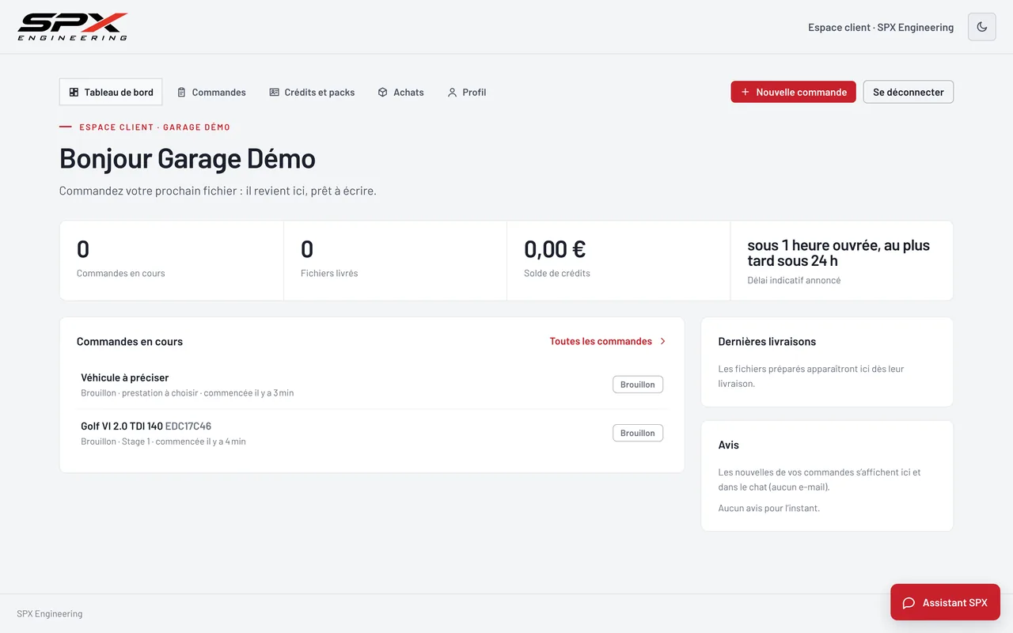
Task: Open the Toutes les commandes link
Action: (608, 342)
